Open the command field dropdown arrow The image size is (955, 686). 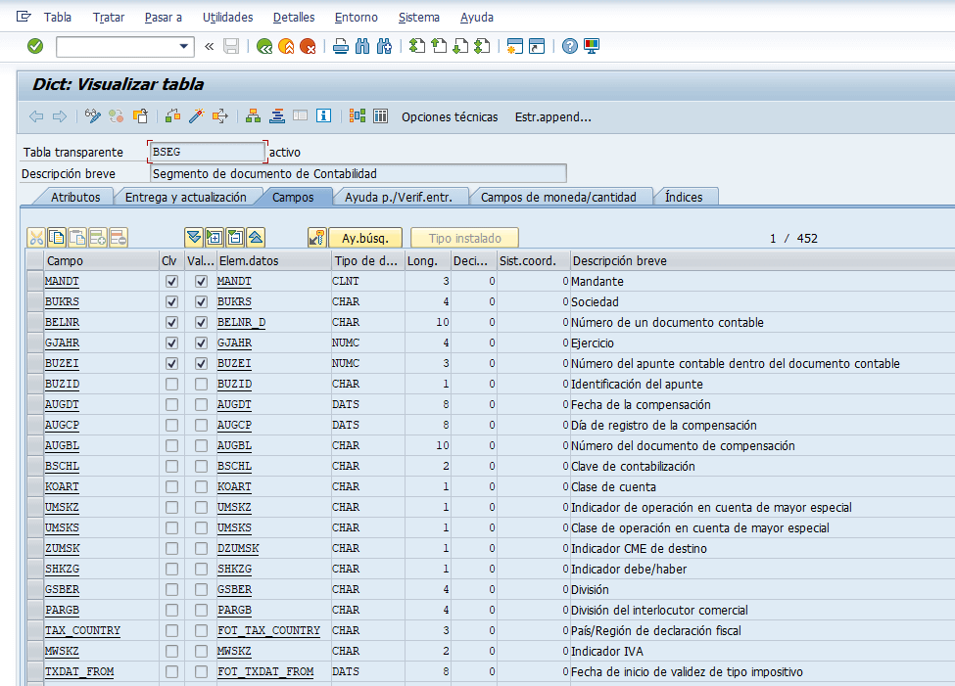click(x=184, y=46)
